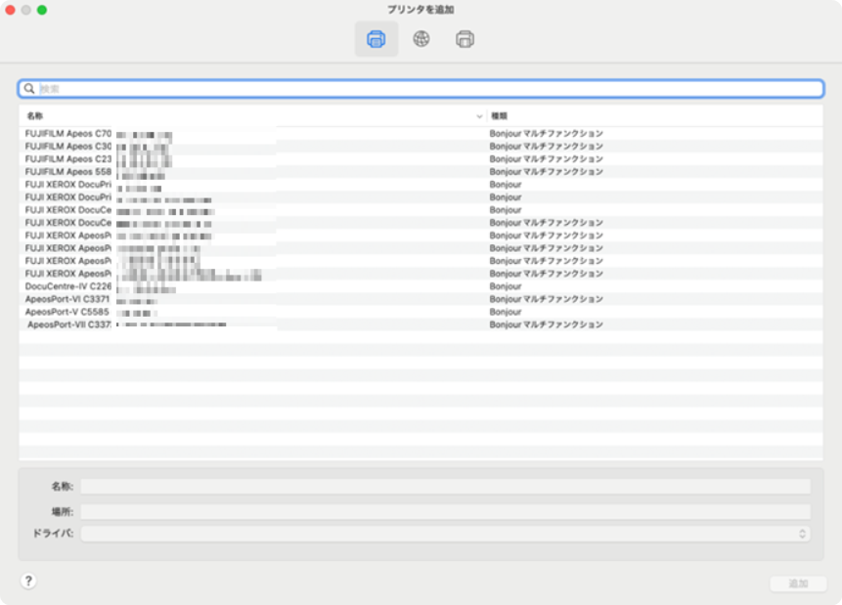Viewport: 842px width, 605px height.
Task: Click into the 場所 location field
Action: [x=446, y=511]
